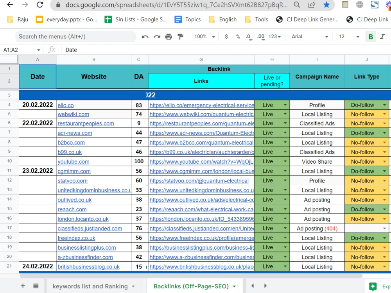Image resolution: width=391 pixels, height=293 pixels.
Task: Select the Backlinks (Off-Page-SEO) tab
Action: pyautogui.click(x=191, y=286)
